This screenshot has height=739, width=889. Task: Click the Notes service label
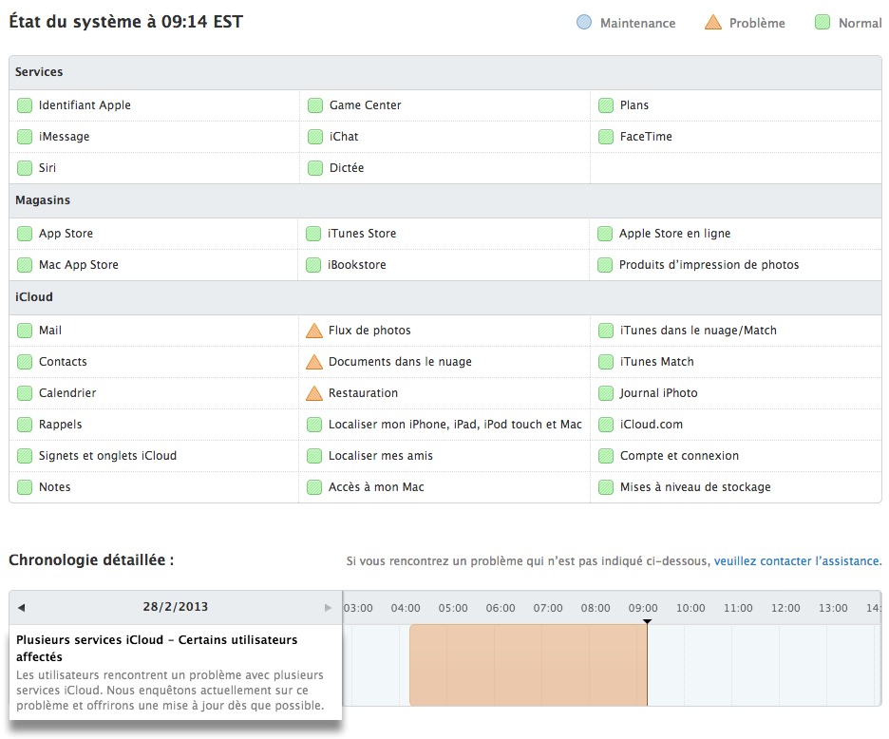[x=55, y=486]
